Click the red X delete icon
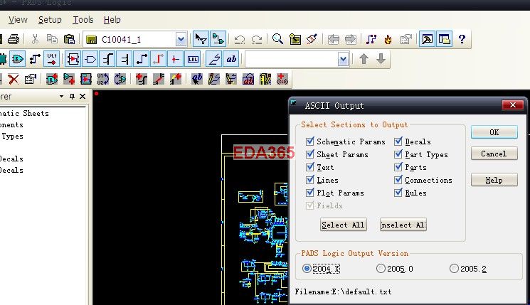Viewport: 530px width, 305px height. point(14,80)
